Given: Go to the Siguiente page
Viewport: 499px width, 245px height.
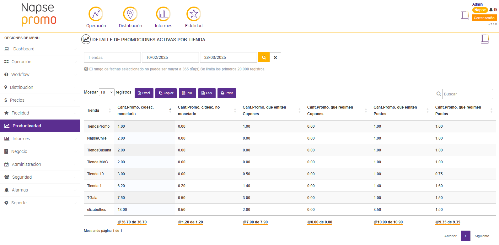Looking at the screenshot, I should coord(482,236).
